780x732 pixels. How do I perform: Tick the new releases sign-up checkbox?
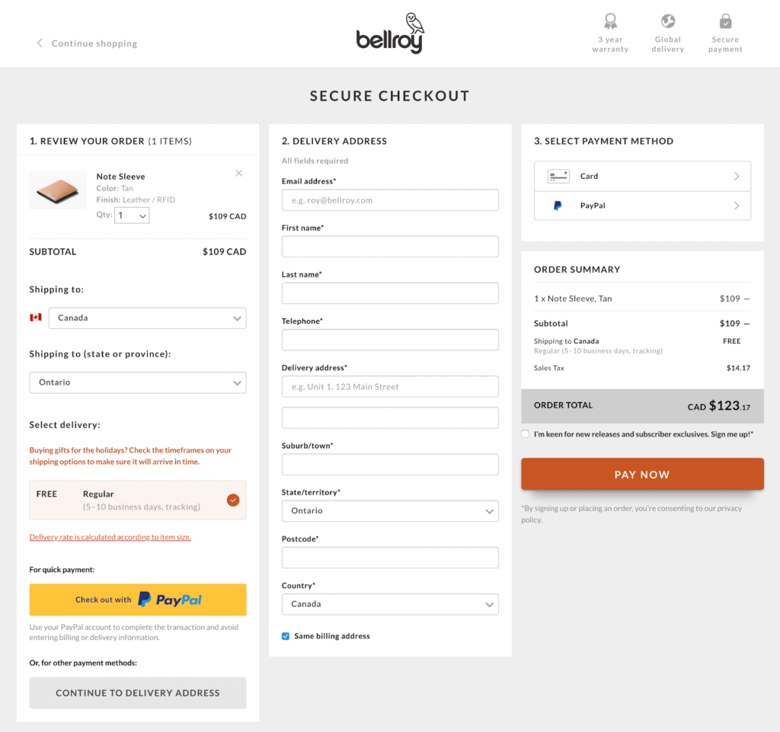coord(526,434)
